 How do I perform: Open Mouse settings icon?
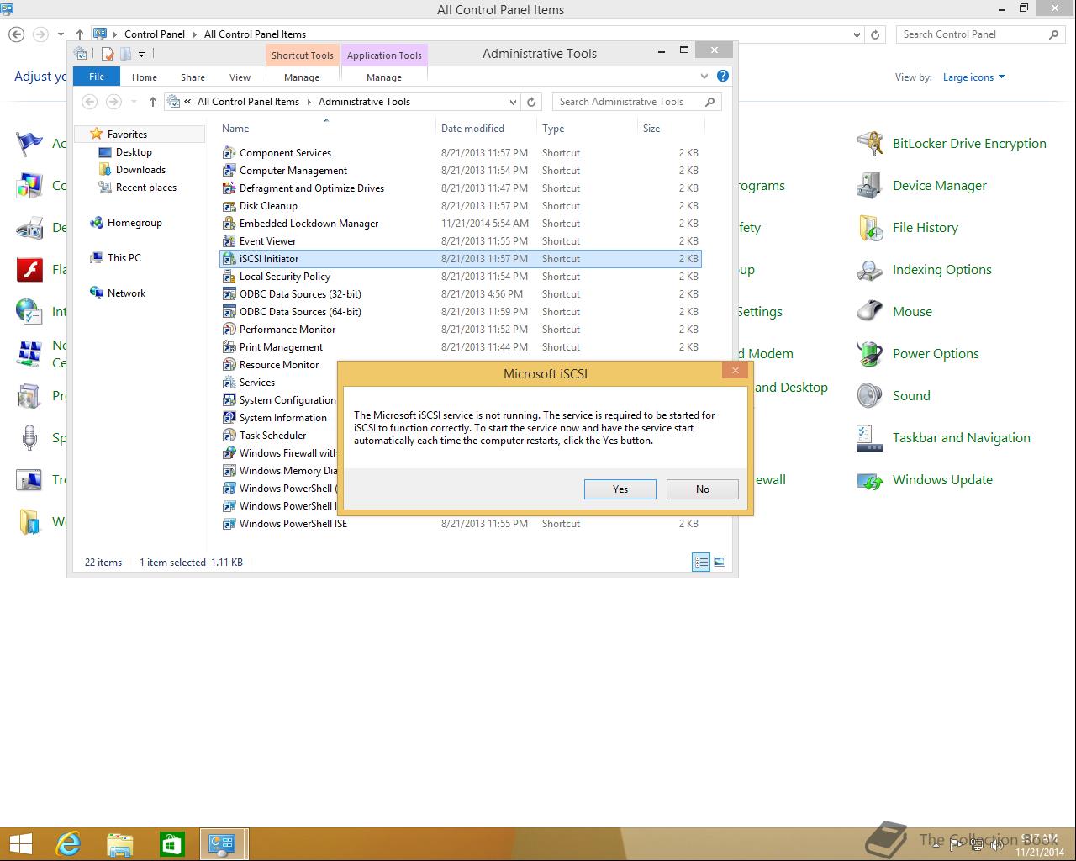870,312
